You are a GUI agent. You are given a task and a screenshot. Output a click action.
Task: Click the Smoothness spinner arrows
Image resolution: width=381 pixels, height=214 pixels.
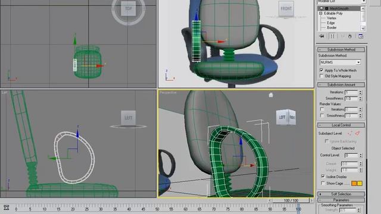coord(360,99)
